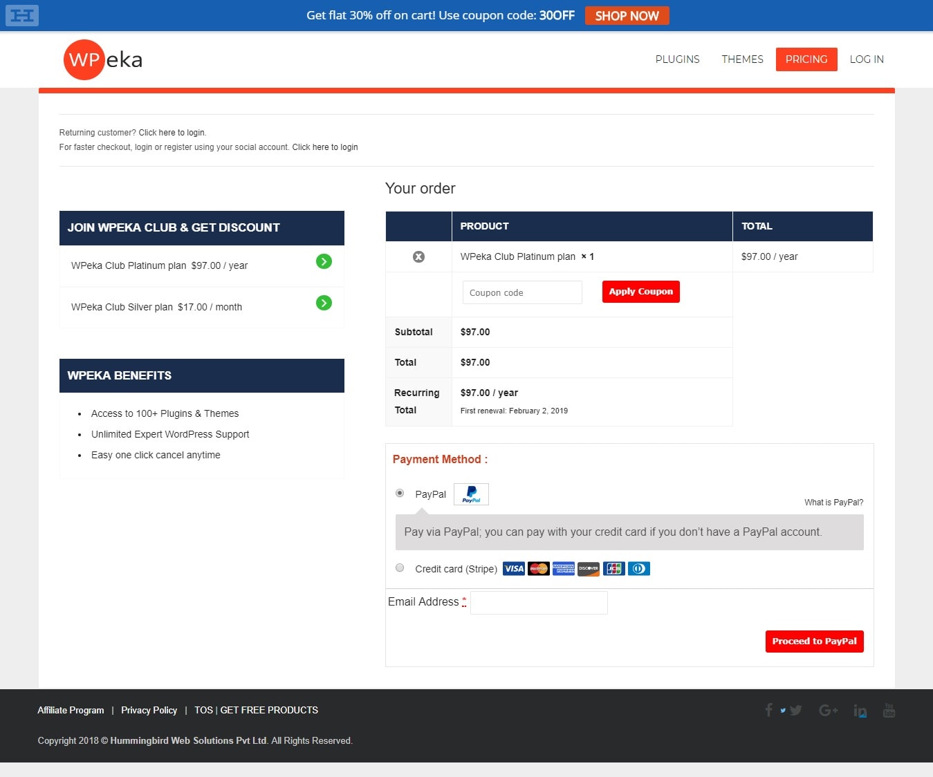Image resolution: width=933 pixels, height=777 pixels.
Task: Select Platinum plan green arrow icon
Action: coord(324,261)
